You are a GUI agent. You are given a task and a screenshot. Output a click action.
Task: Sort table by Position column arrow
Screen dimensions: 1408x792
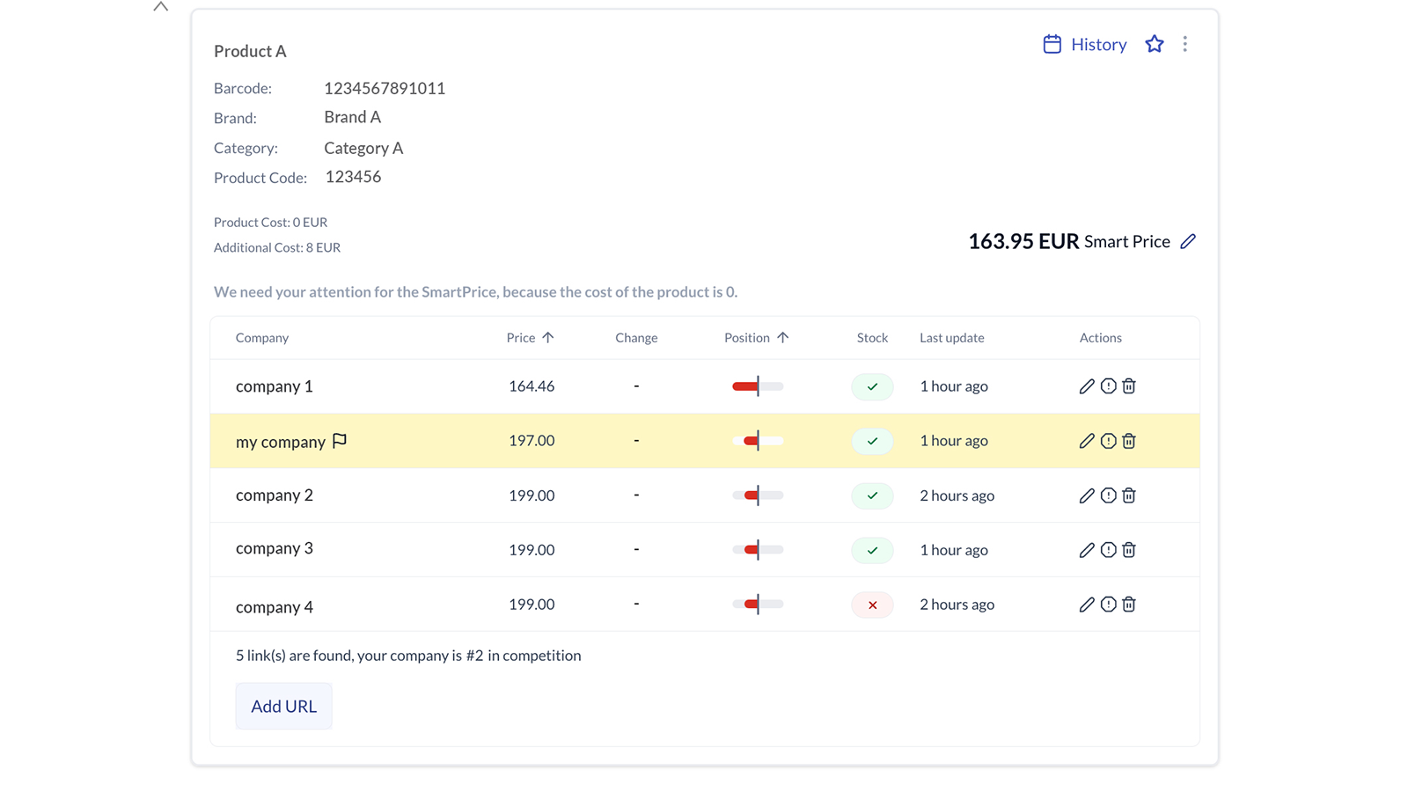click(782, 338)
